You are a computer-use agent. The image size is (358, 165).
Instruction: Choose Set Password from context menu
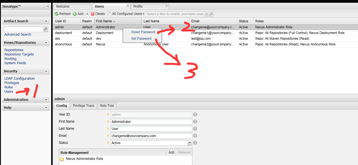pyautogui.click(x=141, y=39)
